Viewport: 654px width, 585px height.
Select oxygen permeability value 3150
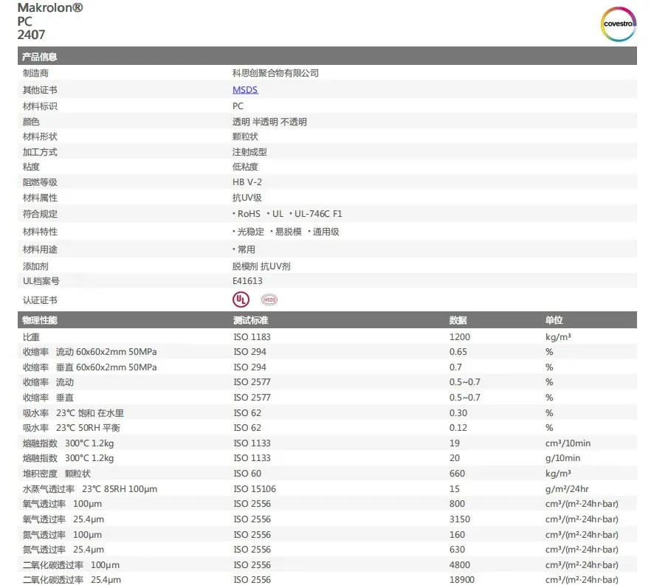[460, 519]
